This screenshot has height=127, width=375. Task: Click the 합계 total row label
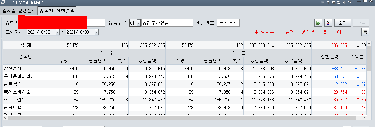coord(25,45)
